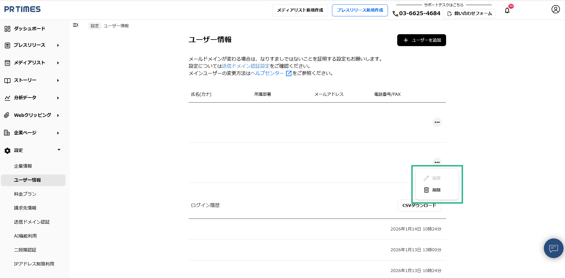Open the 送信ドメイン認証設定 link
The height and width of the screenshot is (278, 565).
pos(246,66)
